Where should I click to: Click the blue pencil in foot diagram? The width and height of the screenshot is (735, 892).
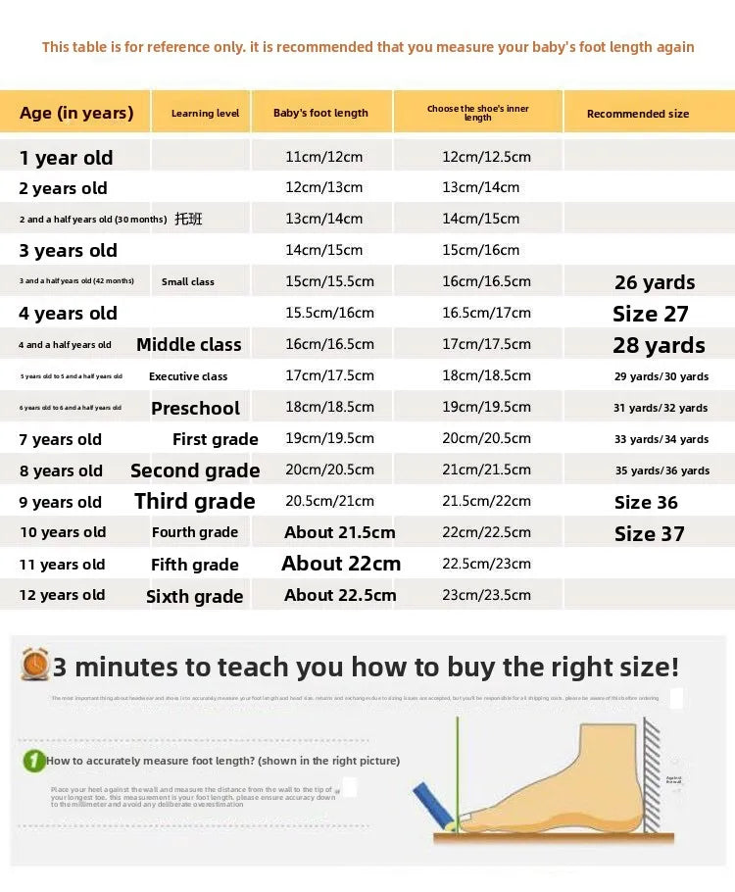point(434,806)
